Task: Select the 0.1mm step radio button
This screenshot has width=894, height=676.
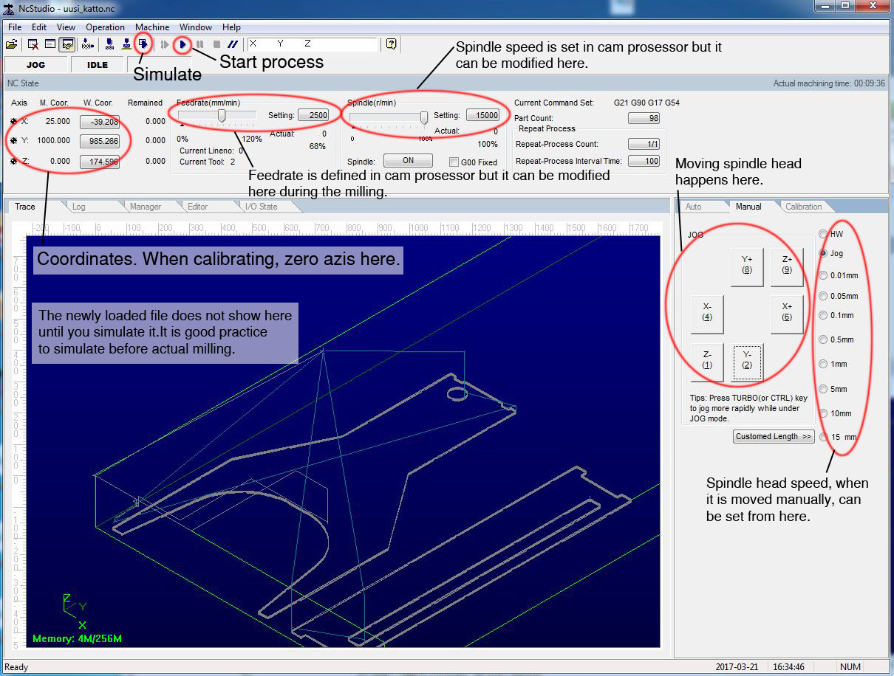Action: [x=823, y=315]
